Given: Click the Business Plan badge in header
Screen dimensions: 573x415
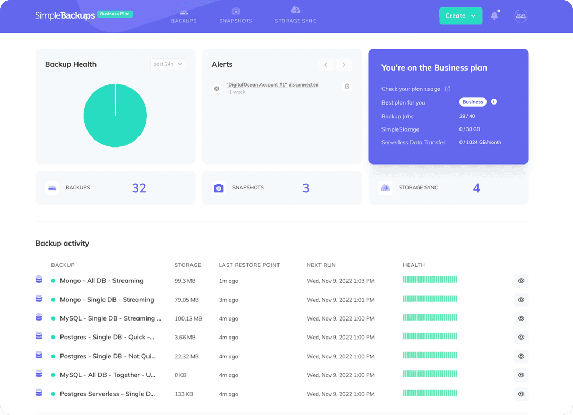Looking at the screenshot, I should click(115, 14).
